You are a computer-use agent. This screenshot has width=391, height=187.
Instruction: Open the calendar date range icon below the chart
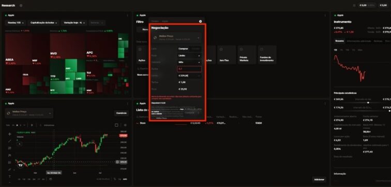point(51,179)
